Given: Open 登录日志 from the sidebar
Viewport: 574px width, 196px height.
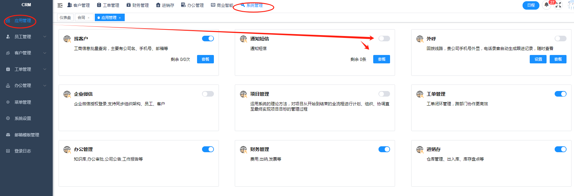Looking at the screenshot, I should pyautogui.click(x=22, y=151).
